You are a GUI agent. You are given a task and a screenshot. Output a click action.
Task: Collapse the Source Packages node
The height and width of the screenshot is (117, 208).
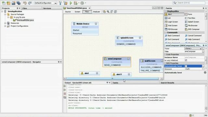coord(5,14)
